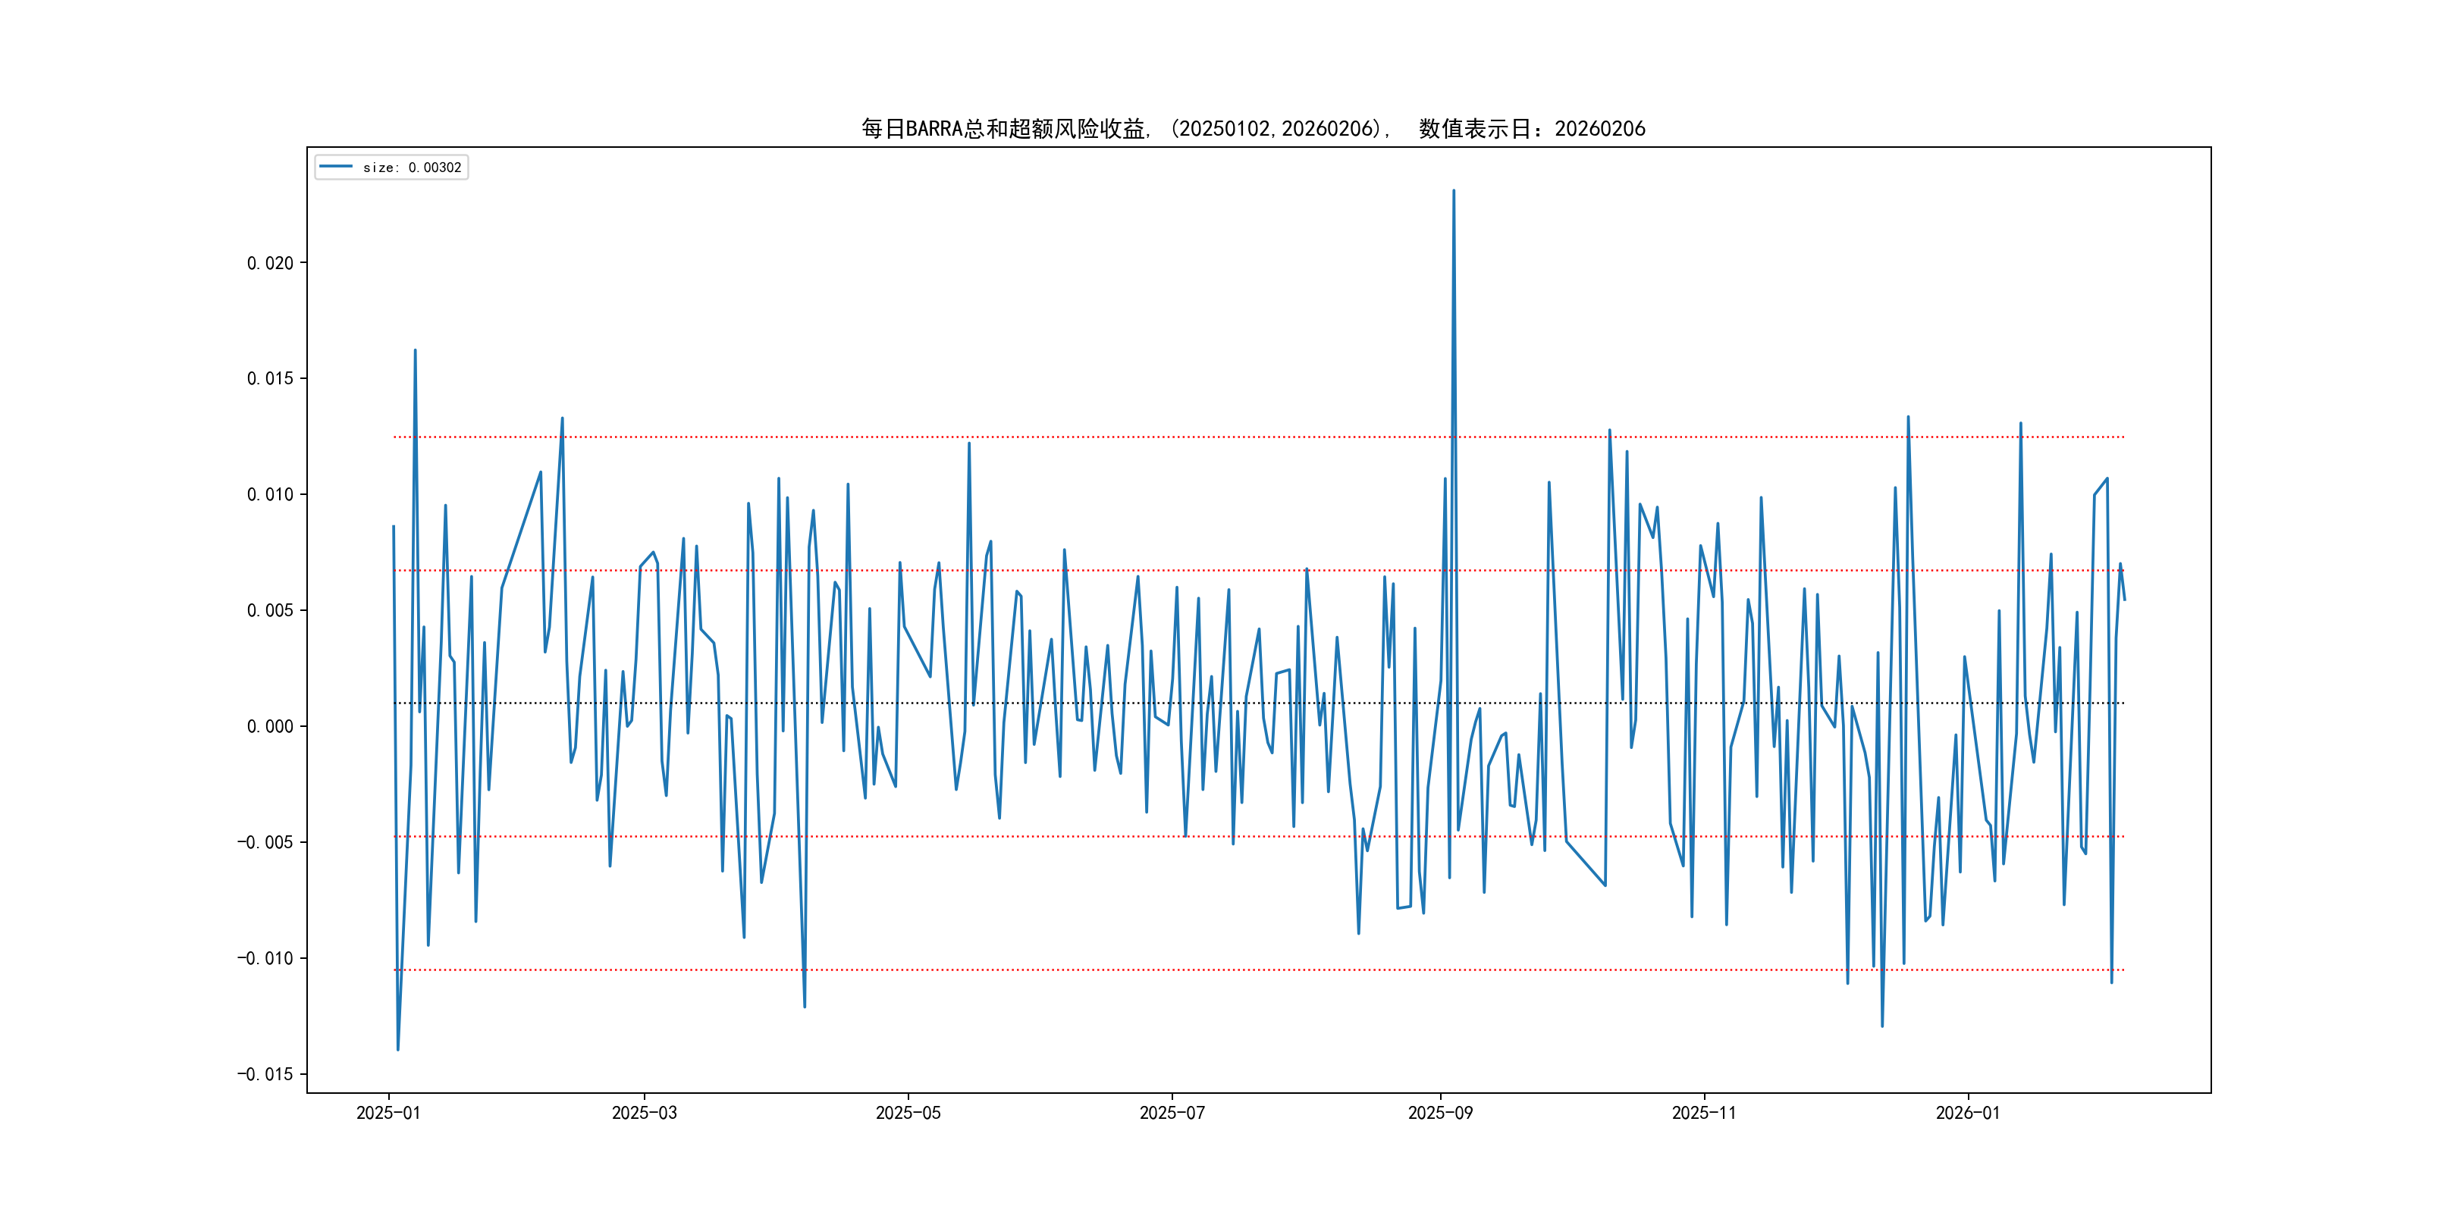This screenshot has width=2457, height=1228.
Task: Click the 2025-05 x-axis tick label
Action: [908, 1113]
